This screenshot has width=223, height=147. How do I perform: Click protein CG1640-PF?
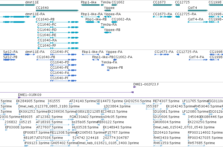tap(59, 78)
